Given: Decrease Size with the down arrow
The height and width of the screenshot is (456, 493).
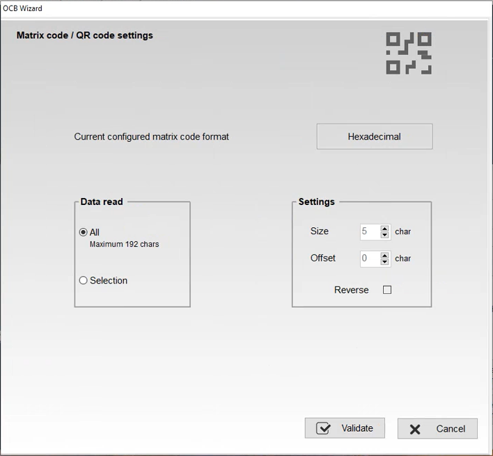Looking at the screenshot, I should pos(385,236).
